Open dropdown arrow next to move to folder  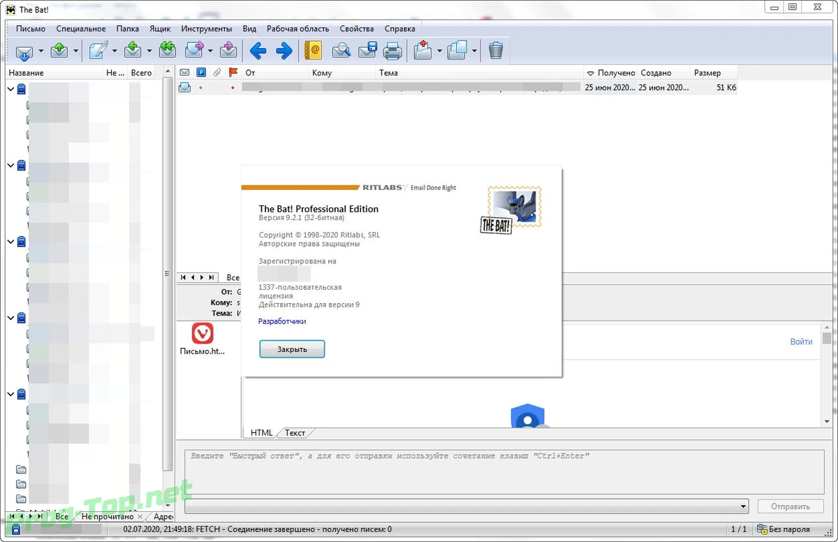click(439, 51)
